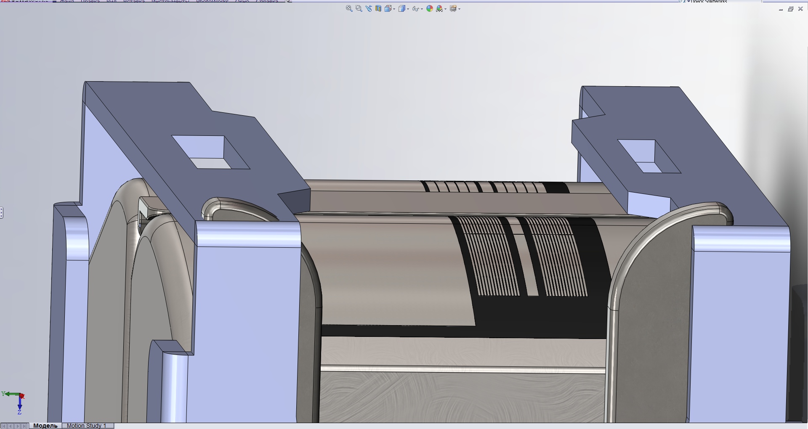
Task: Click the View Orientation cube icon
Action: pyautogui.click(x=388, y=8)
